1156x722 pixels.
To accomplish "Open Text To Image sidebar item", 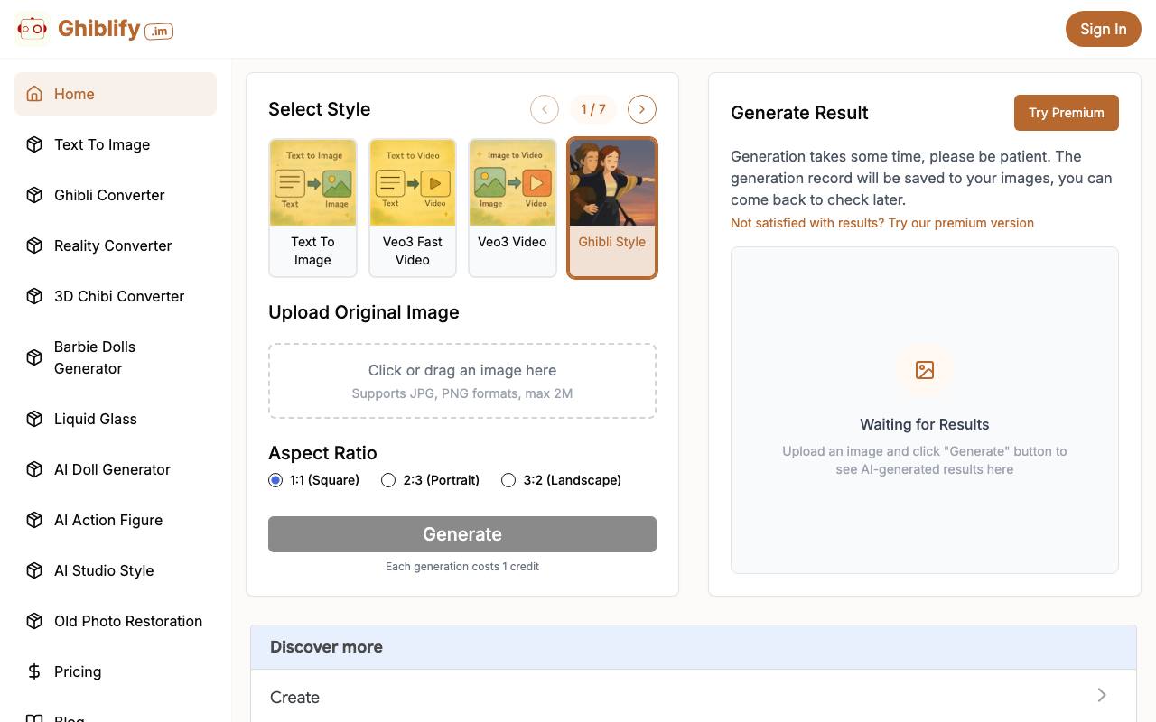I will tap(116, 144).
